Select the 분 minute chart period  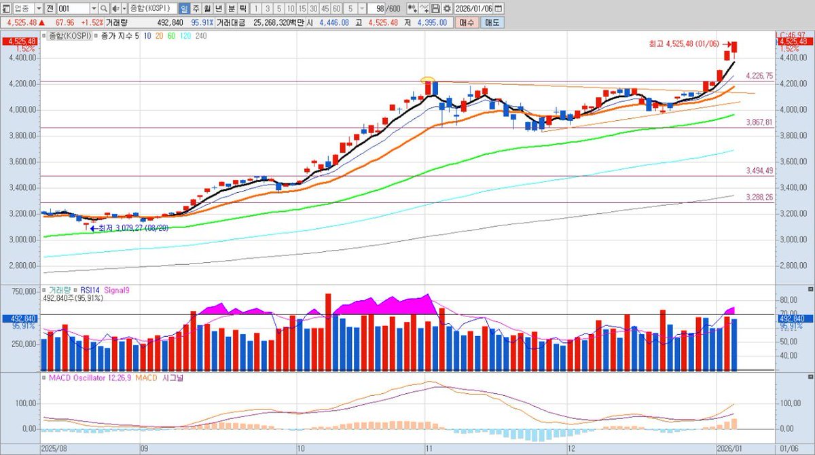coord(231,9)
